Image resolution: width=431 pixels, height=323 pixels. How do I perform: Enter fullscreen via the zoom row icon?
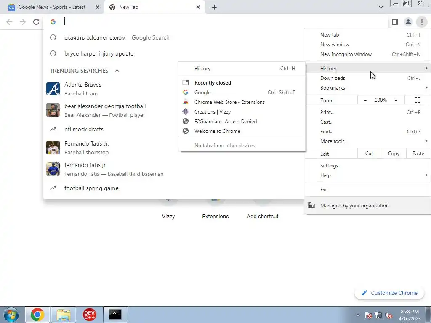[417, 100]
